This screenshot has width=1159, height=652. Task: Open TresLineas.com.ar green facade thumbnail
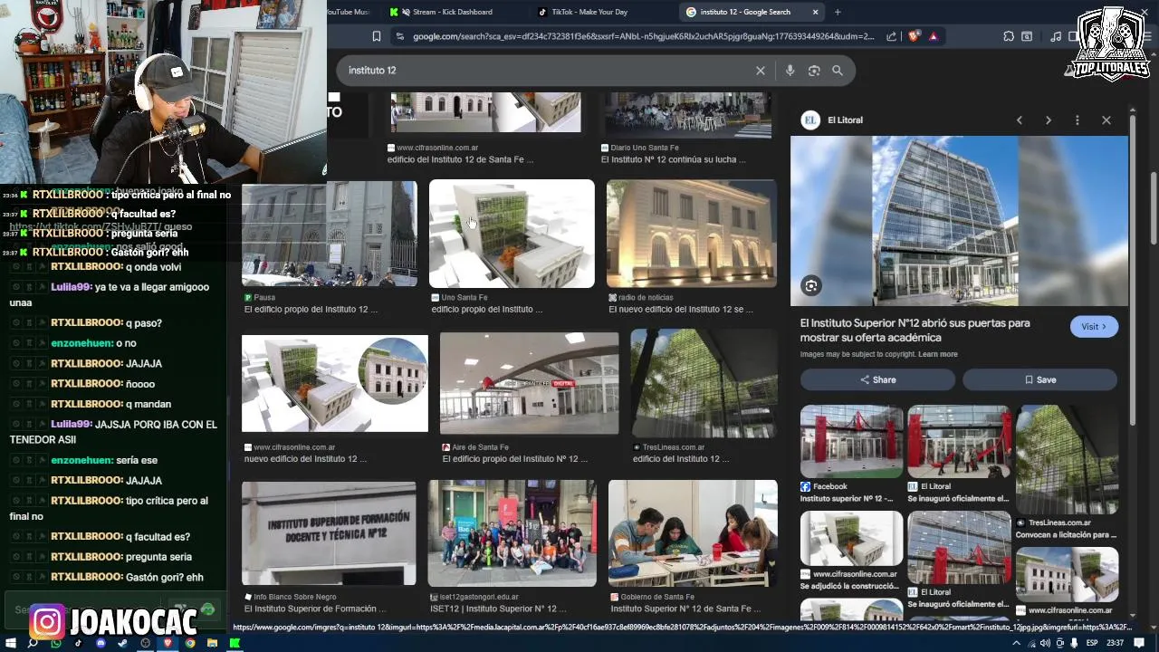(704, 383)
